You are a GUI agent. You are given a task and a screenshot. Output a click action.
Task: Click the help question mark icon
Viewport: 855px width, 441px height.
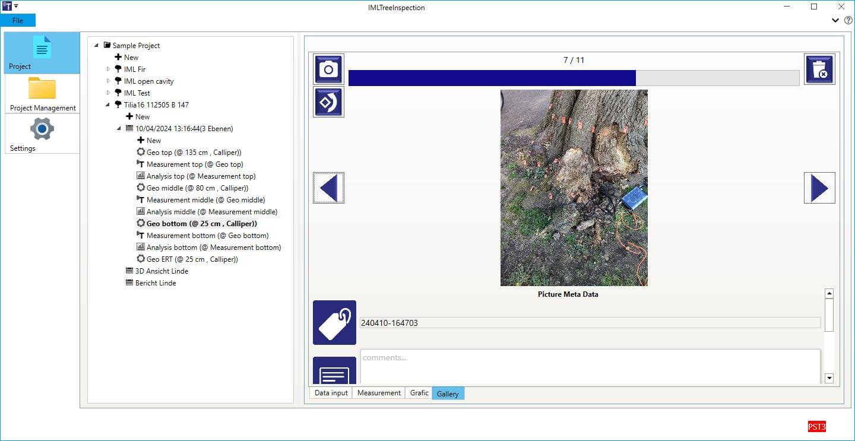[x=848, y=20]
